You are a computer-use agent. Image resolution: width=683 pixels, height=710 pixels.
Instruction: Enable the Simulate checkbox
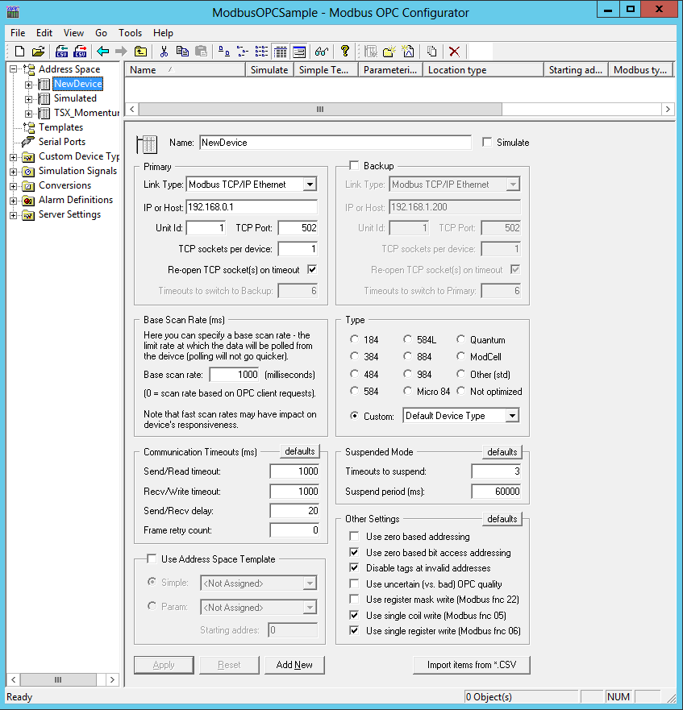[x=486, y=143]
